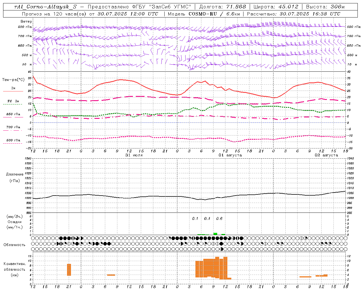The image size is (362, 289).
Task: Click the 01 августа date label
Action: 230,155
